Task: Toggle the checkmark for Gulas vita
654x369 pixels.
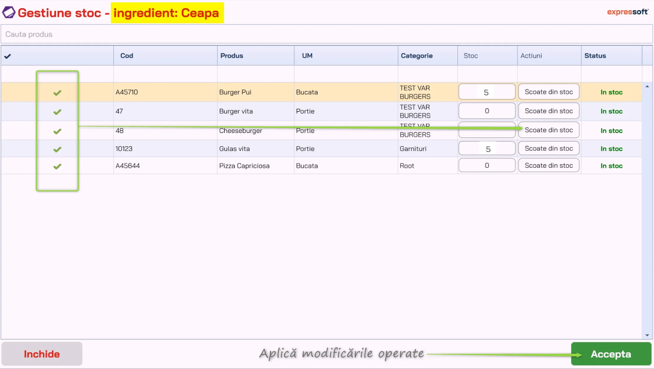Action: point(57,150)
